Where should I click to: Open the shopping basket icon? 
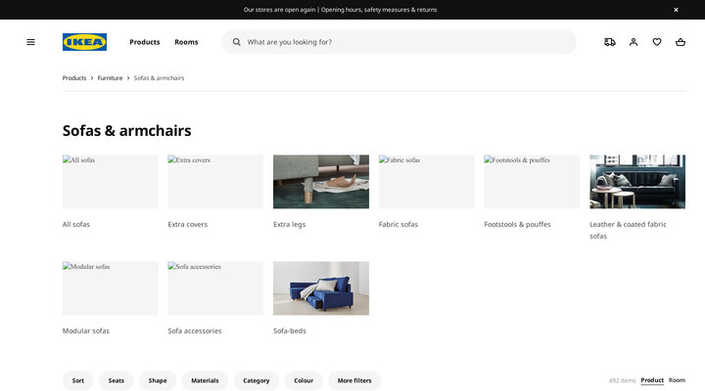[x=681, y=42]
